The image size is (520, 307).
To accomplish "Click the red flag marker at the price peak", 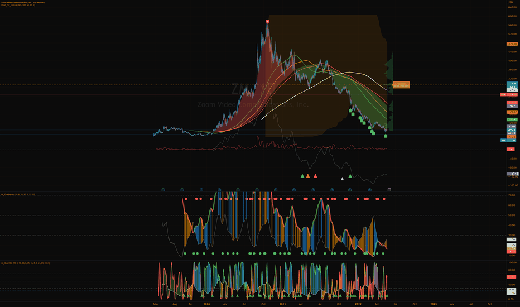I will pyautogui.click(x=268, y=22).
